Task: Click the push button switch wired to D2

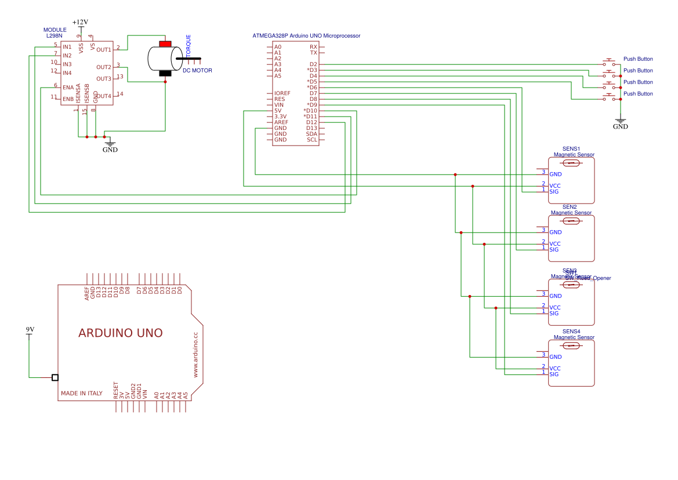Action: tap(609, 62)
